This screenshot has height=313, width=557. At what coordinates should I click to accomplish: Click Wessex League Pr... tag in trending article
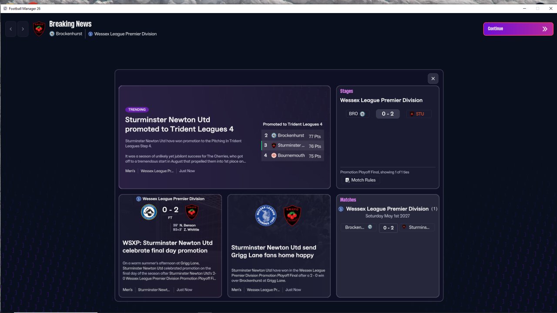click(157, 171)
